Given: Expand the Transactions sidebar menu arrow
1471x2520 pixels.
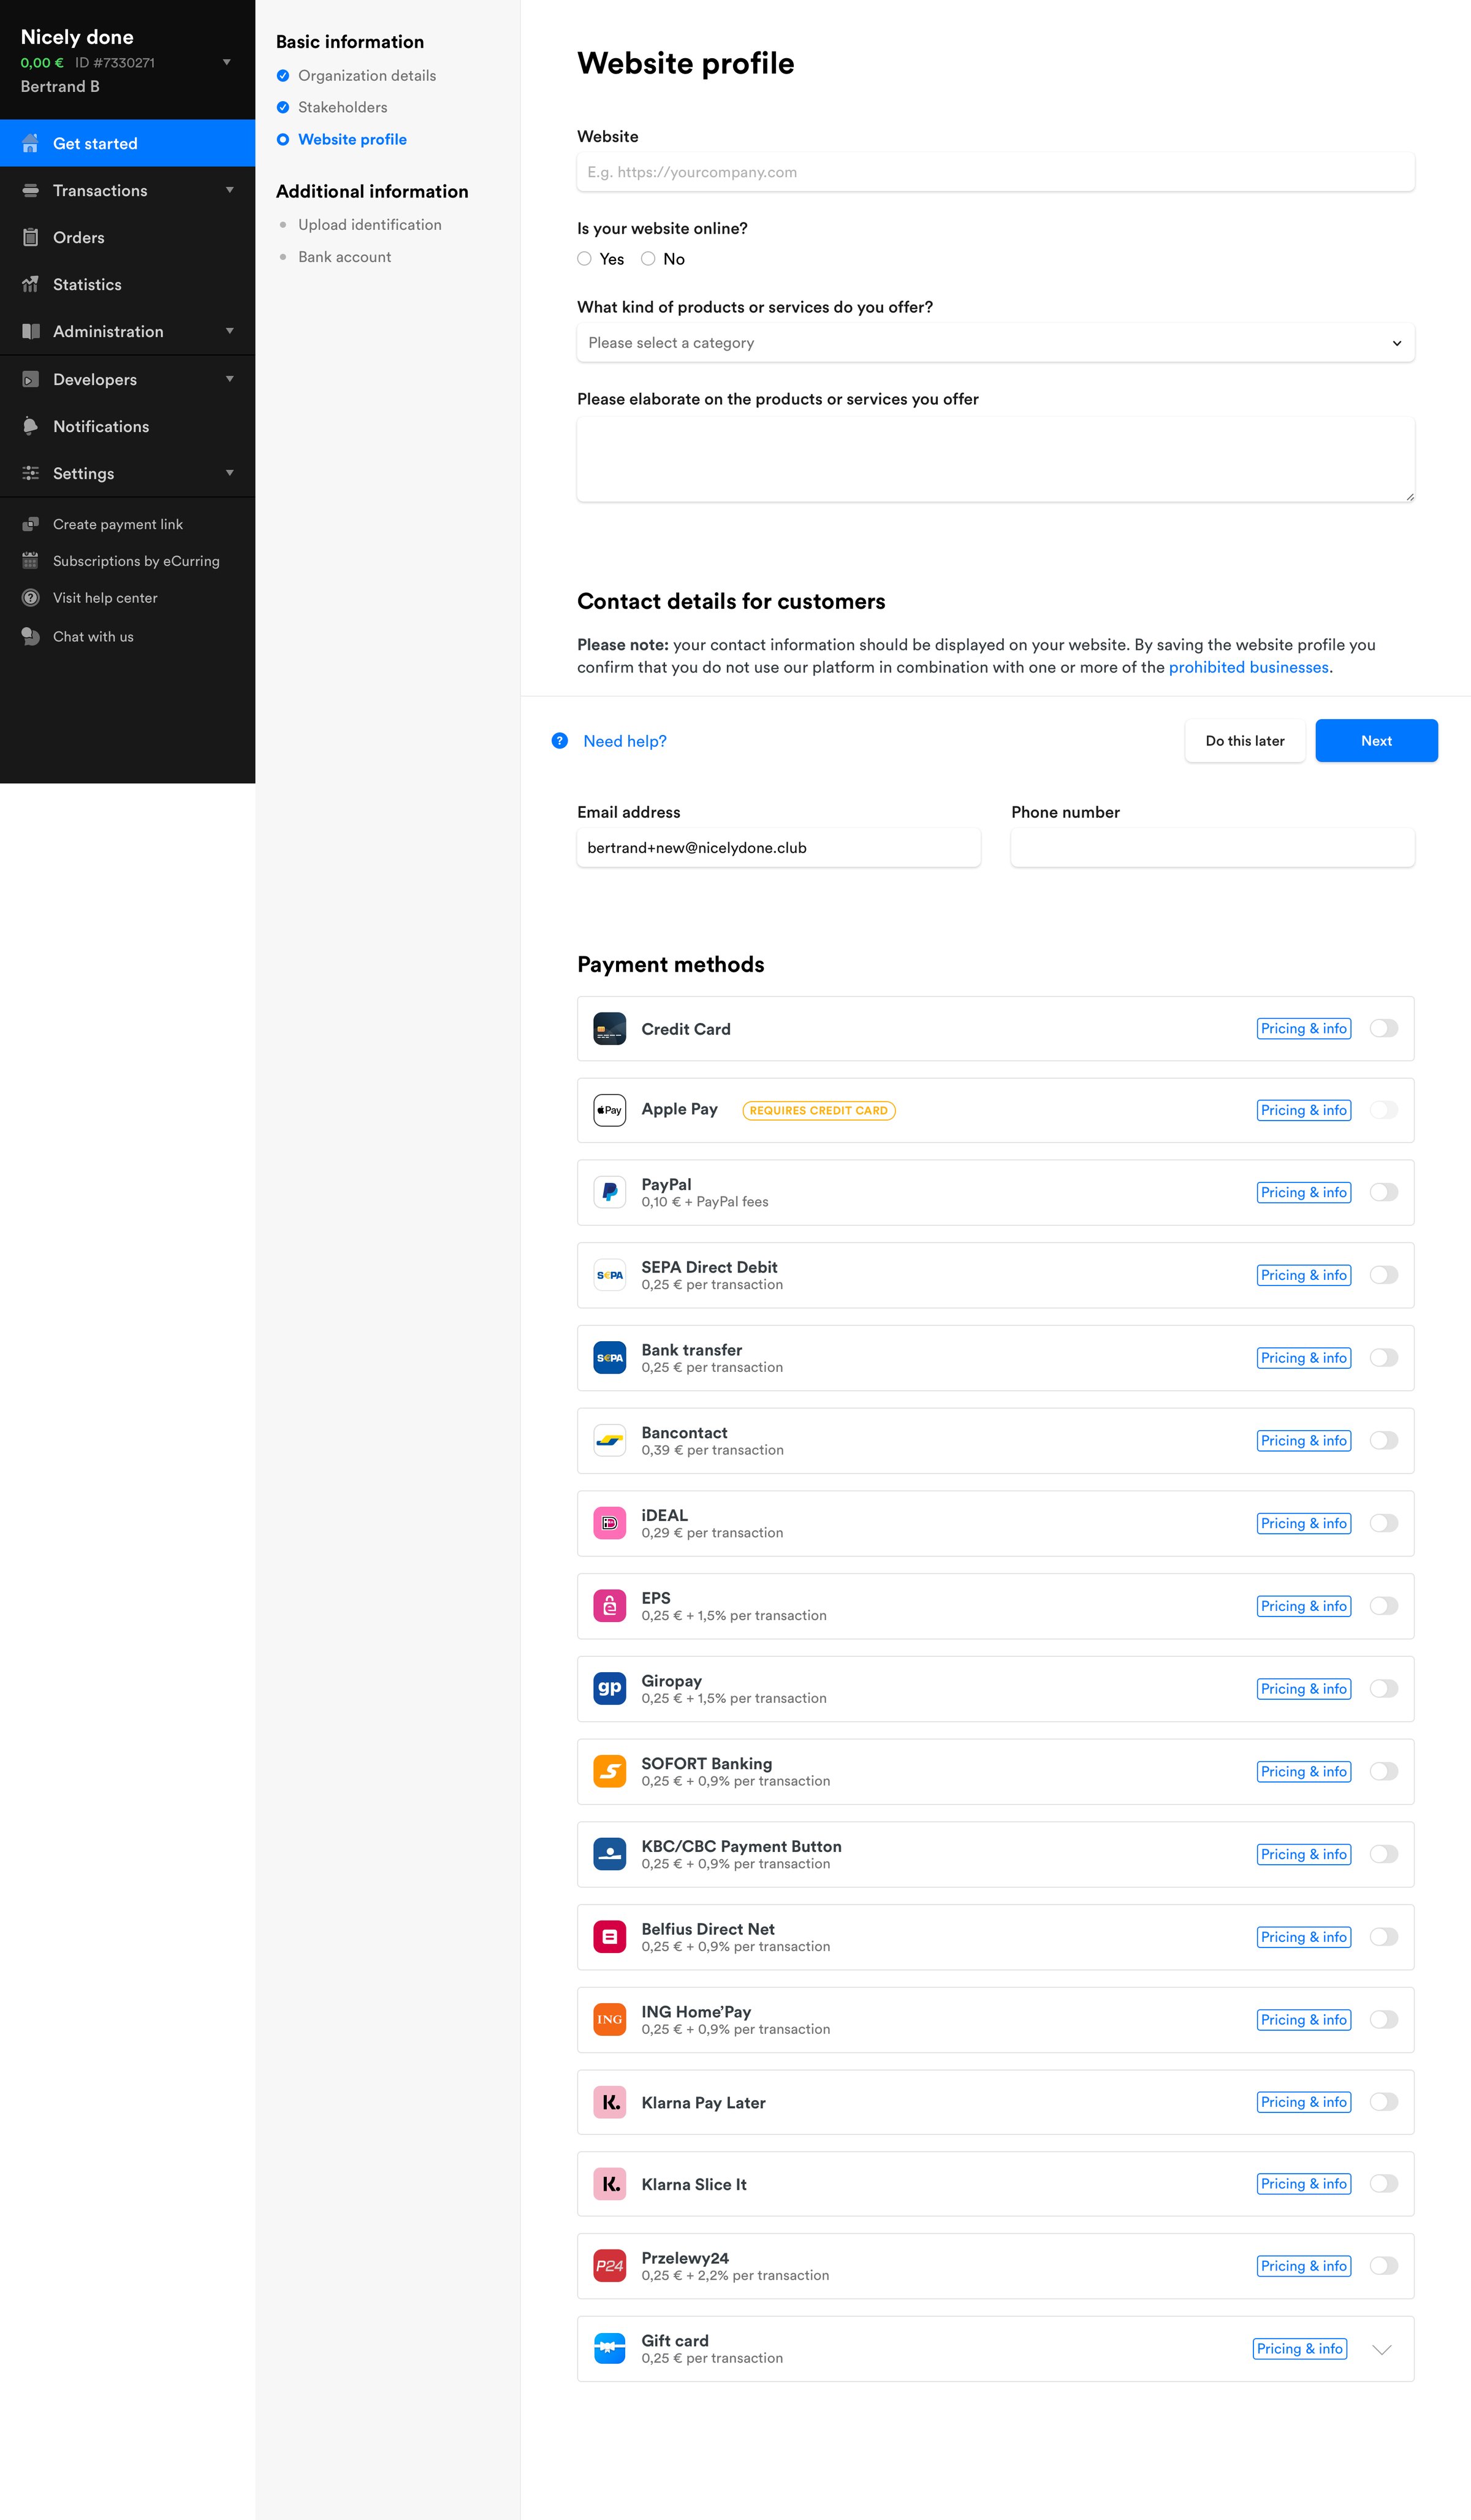Looking at the screenshot, I should point(230,190).
